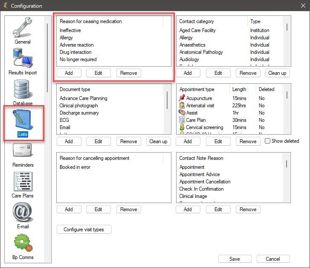This screenshot has height=268, width=310.
Task: Enable the Show deleted checkbox
Action: point(267,141)
